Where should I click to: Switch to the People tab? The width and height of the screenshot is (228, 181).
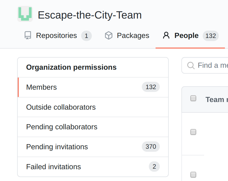(x=186, y=36)
